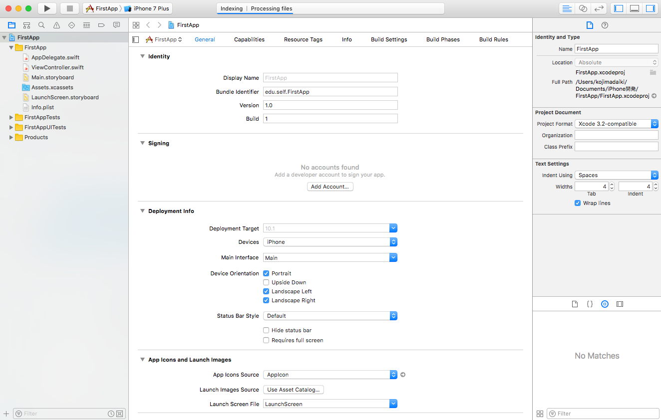Image resolution: width=661 pixels, height=420 pixels.
Task: Enable the Upside Down orientation
Action: (266, 282)
